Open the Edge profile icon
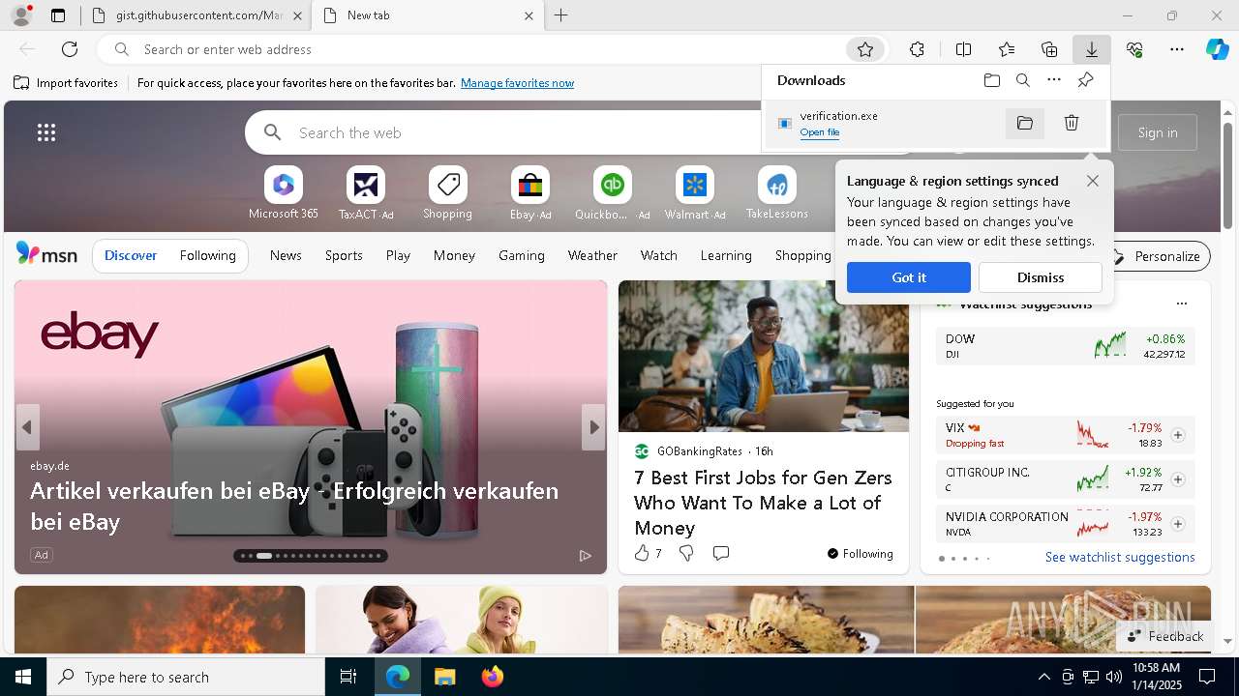The image size is (1239, 696). click(21, 15)
